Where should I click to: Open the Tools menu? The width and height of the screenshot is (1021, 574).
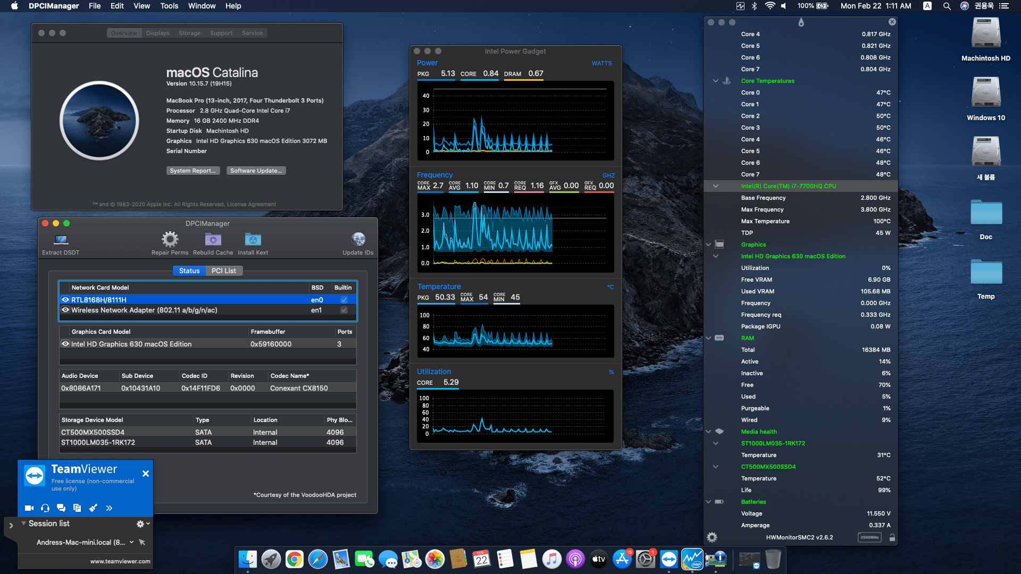tap(169, 6)
